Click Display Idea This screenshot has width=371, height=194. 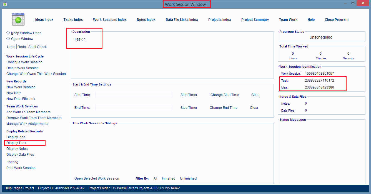click(16, 137)
